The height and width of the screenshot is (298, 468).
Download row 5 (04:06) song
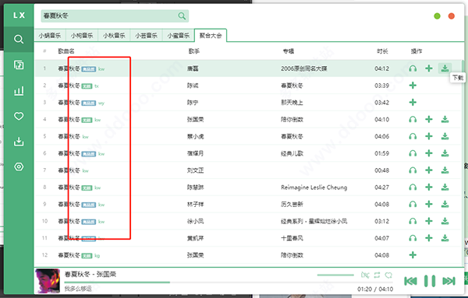coord(445,136)
